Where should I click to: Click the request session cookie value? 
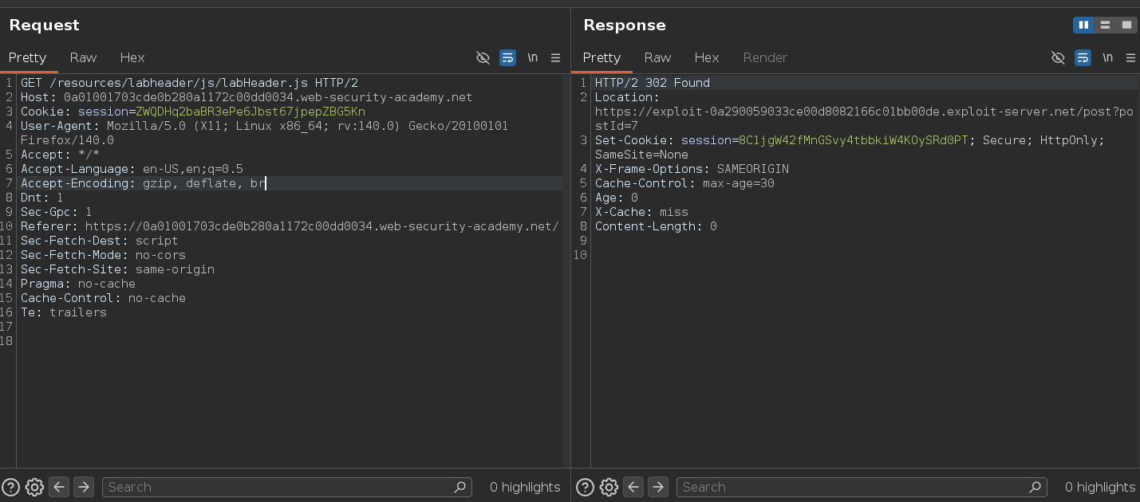coord(250,112)
